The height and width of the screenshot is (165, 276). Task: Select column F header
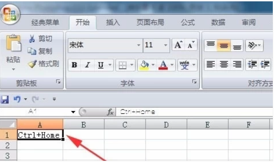tap(249, 125)
